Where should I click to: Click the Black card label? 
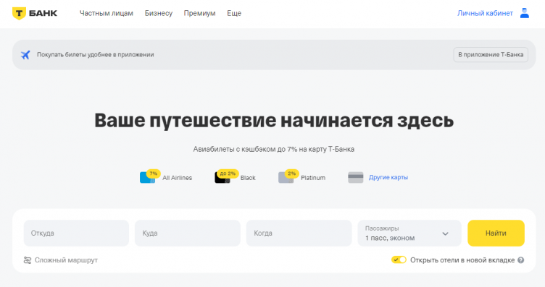click(x=248, y=178)
